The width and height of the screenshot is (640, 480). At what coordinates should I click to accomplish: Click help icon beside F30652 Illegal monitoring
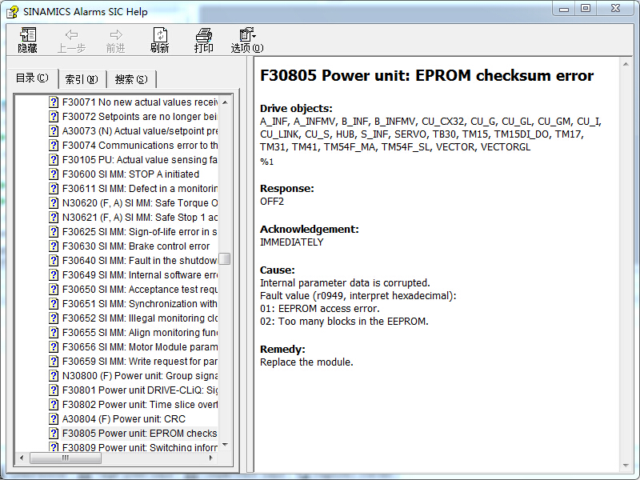tap(54, 318)
